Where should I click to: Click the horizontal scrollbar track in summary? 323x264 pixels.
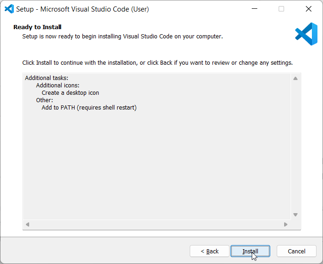coord(156,224)
